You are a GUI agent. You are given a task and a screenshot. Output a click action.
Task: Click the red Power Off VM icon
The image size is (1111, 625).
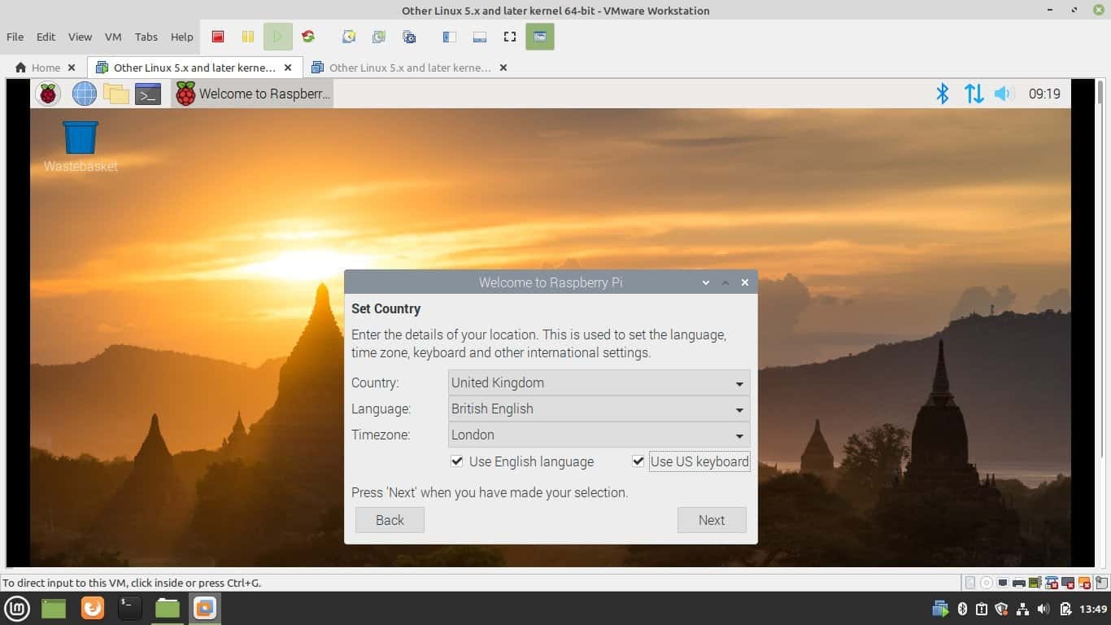coord(218,37)
